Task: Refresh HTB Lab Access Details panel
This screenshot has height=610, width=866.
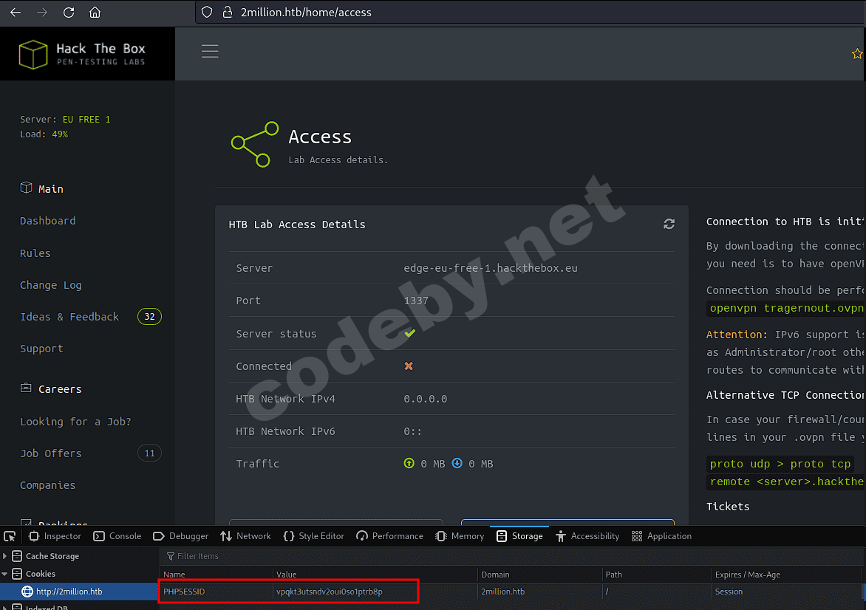Action: 669,224
